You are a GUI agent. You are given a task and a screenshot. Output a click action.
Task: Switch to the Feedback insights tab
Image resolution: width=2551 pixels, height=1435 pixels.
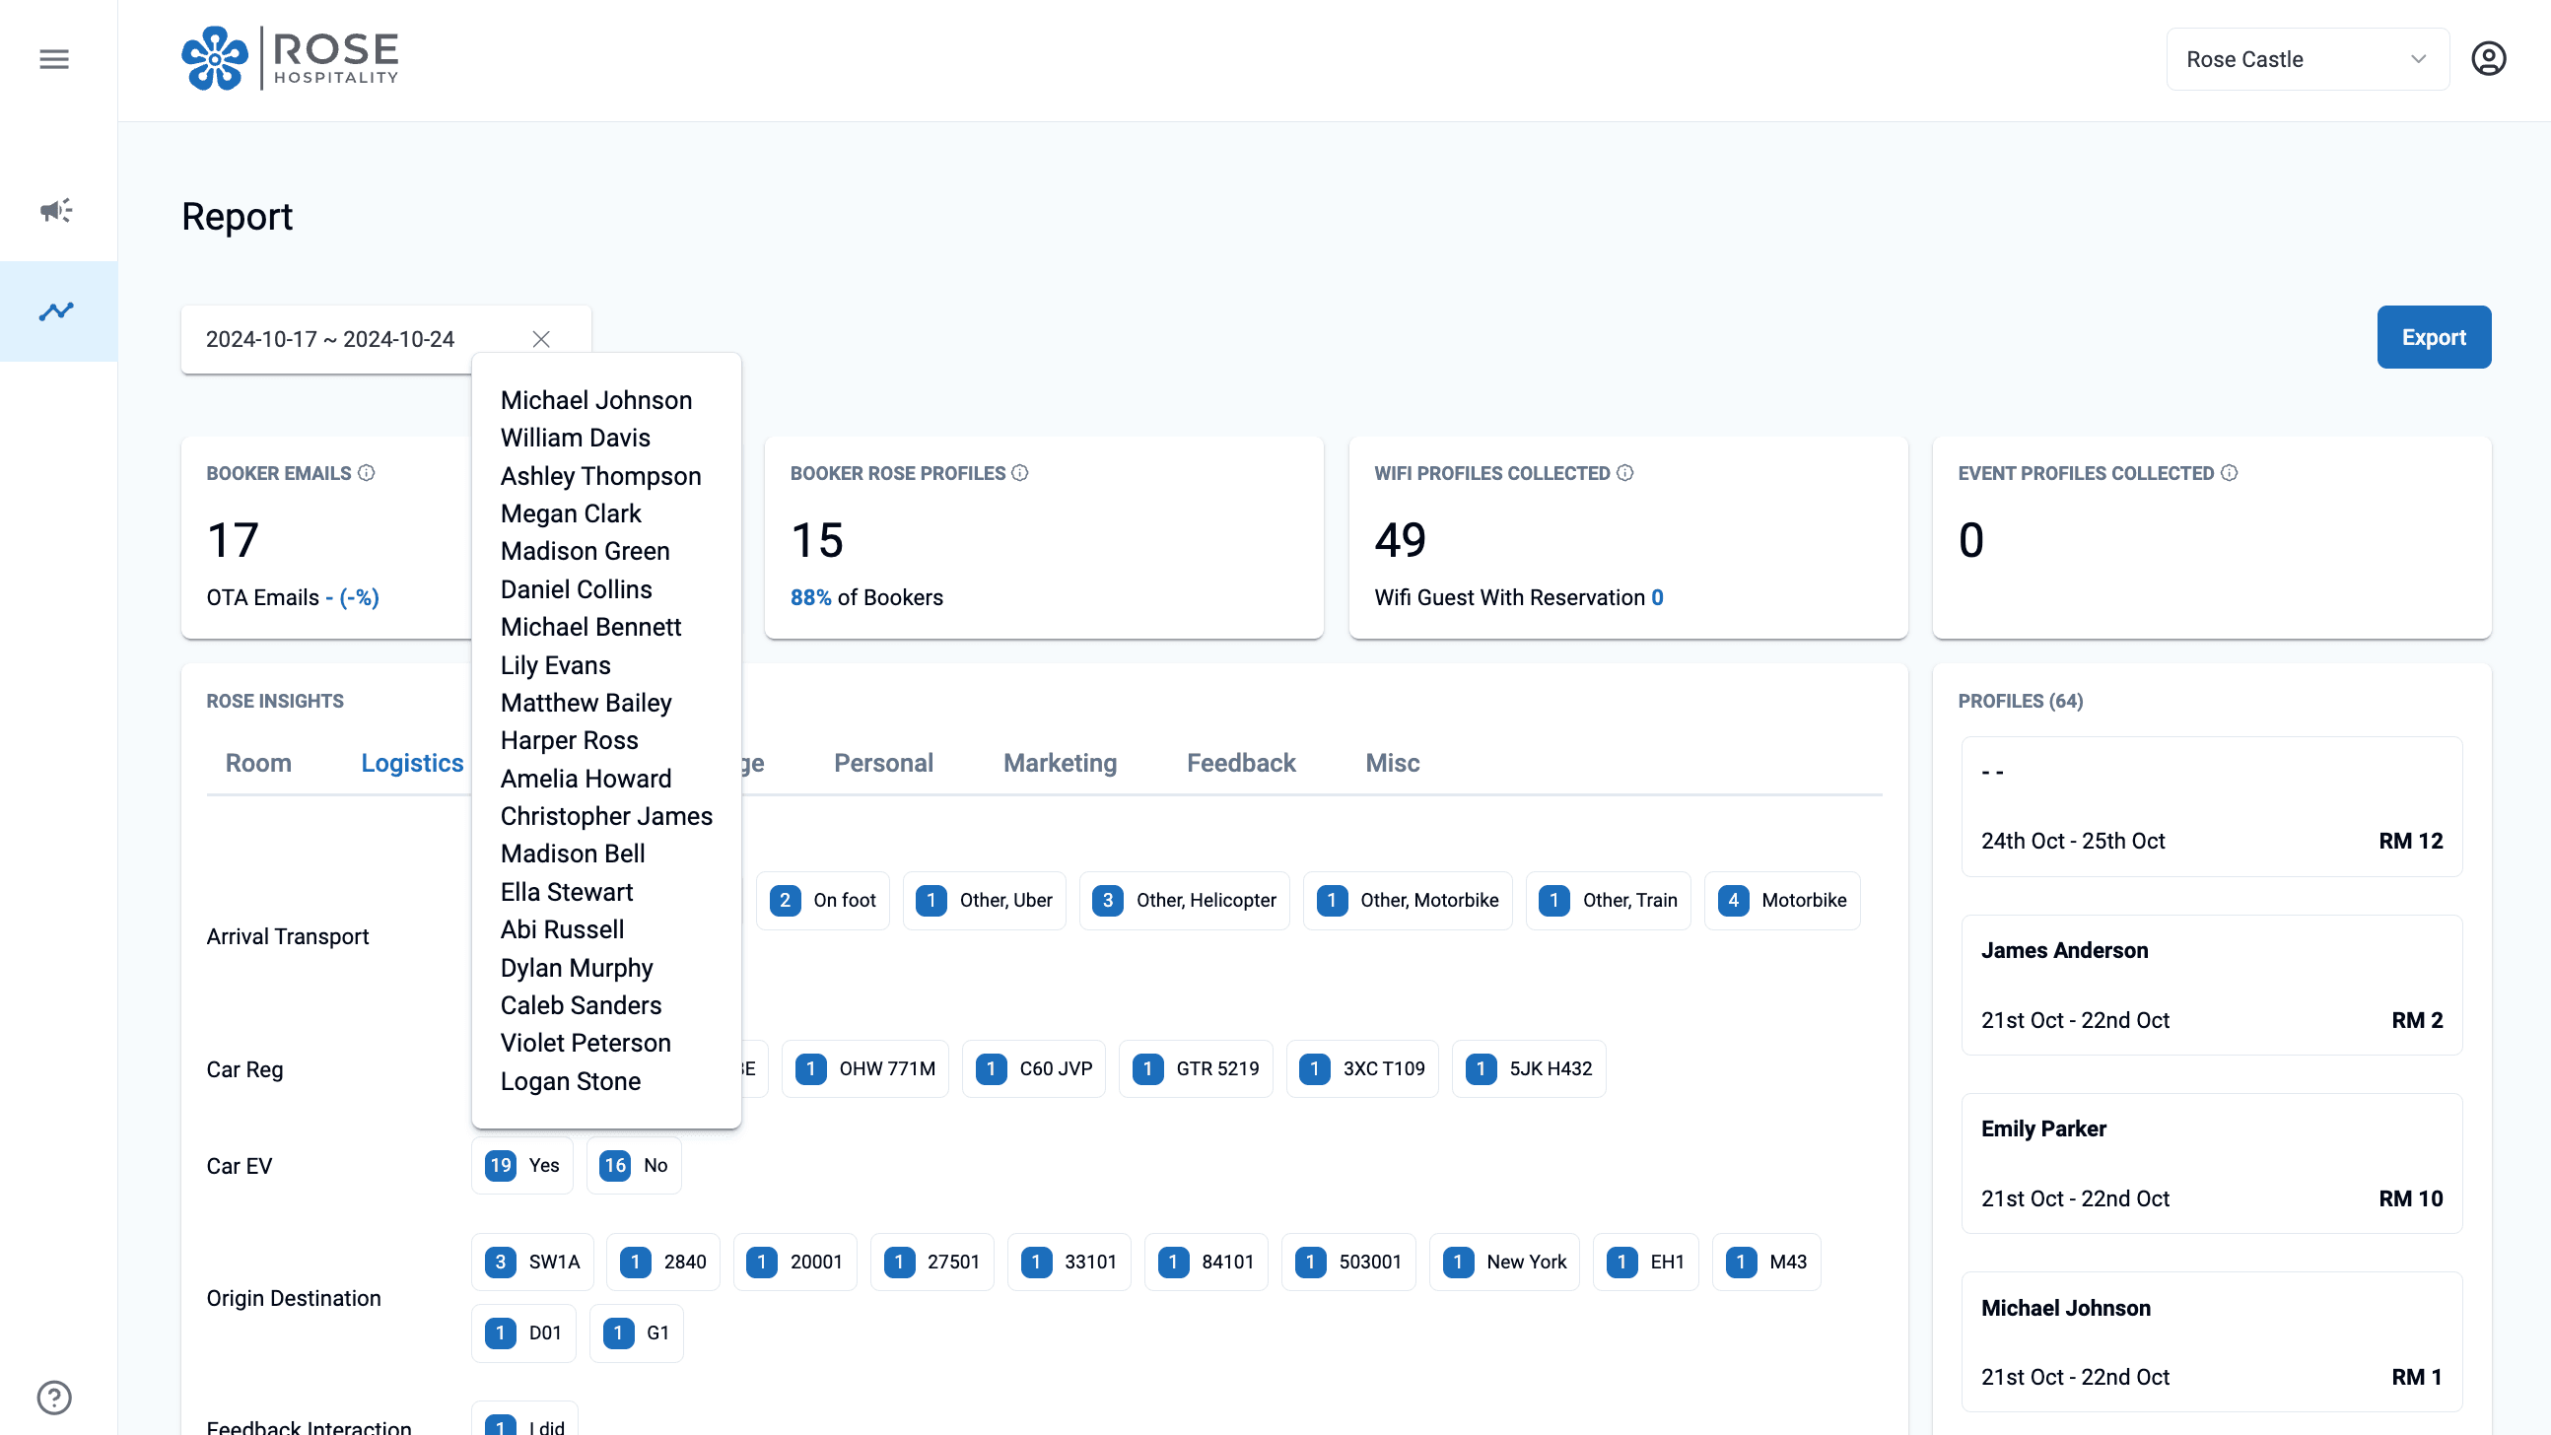(x=1241, y=763)
